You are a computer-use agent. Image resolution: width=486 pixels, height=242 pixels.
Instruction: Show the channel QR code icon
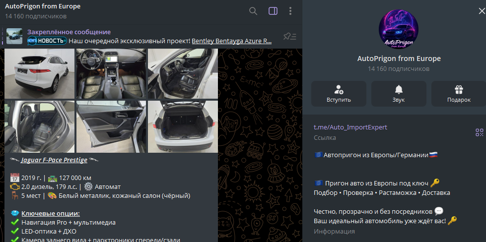pyautogui.click(x=479, y=132)
